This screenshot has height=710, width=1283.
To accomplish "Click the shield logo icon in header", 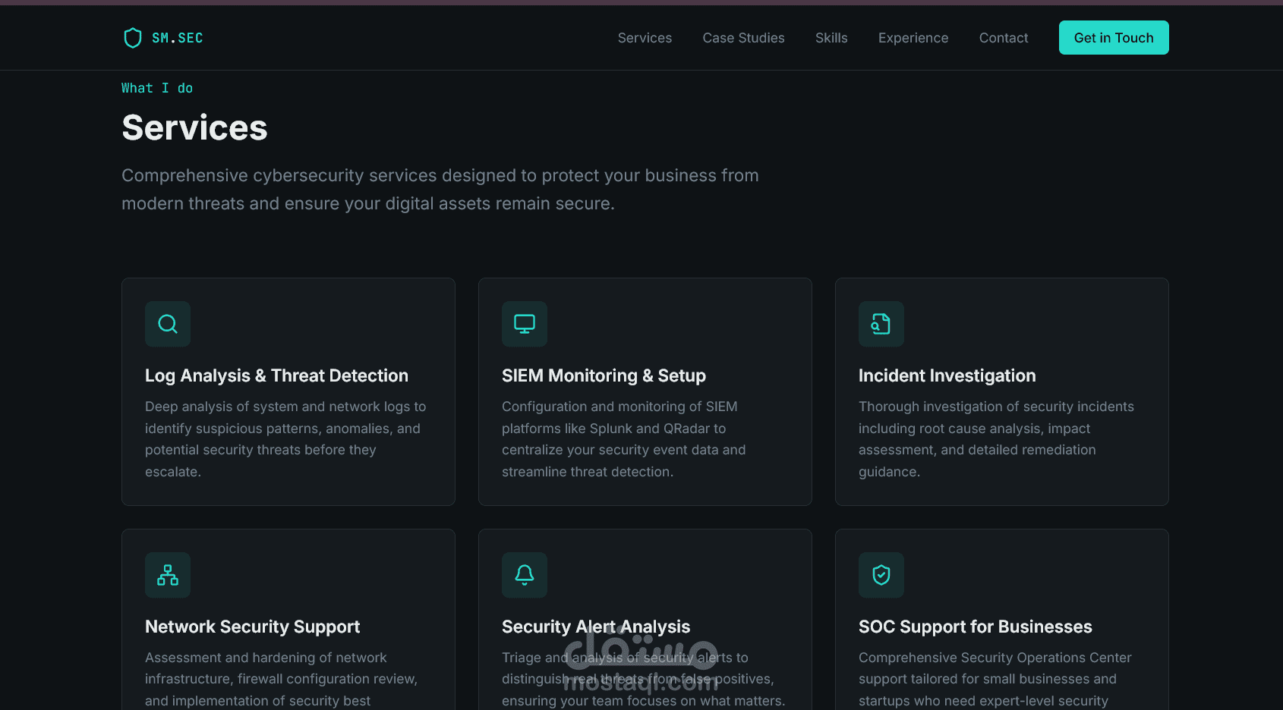I will pos(133,38).
